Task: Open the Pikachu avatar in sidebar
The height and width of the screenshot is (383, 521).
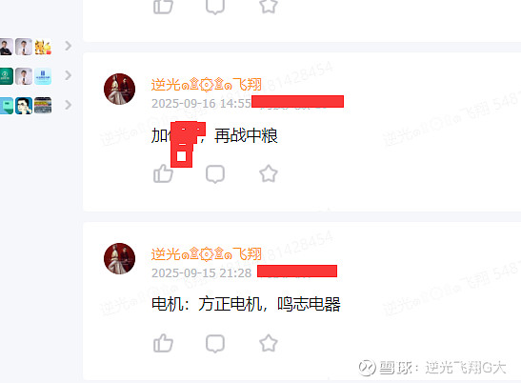Action: (43, 47)
